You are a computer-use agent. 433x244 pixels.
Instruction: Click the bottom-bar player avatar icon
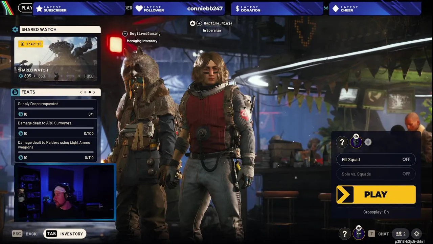(359, 233)
